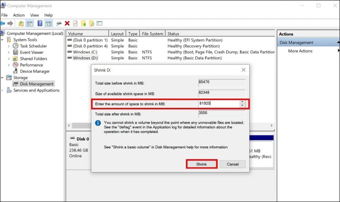Viewport: 340px width, 202px height.
Task: Select the Task Scheduler clock icon
Action: [x=15, y=46]
